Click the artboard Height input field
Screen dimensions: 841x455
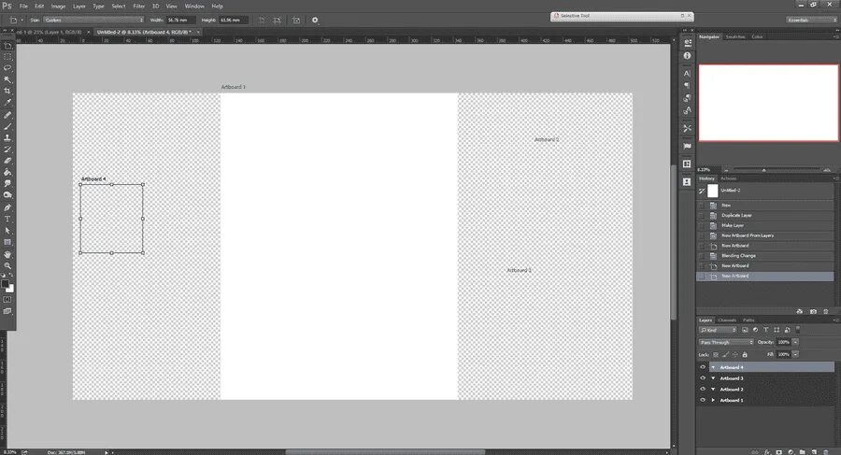click(x=233, y=20)
